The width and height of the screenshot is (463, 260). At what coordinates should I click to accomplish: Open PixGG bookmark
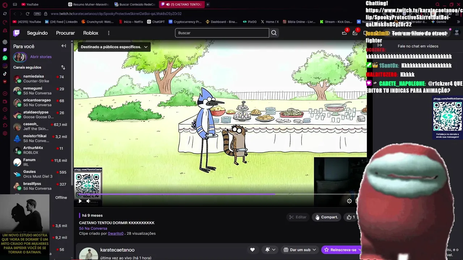point(250,22)
